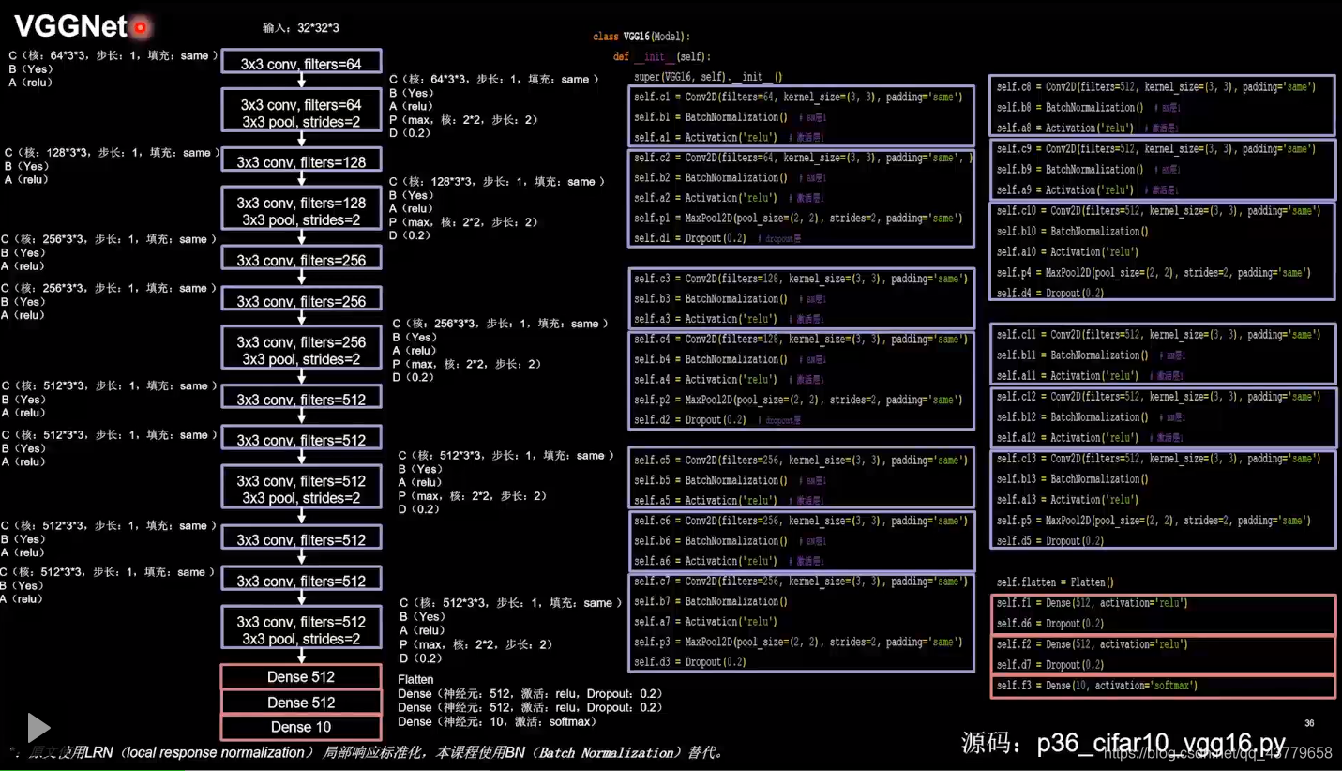Screen dimensions: 1342x771
Task: Click the self.c7 Conv2D code line
Action: (799, 582)
